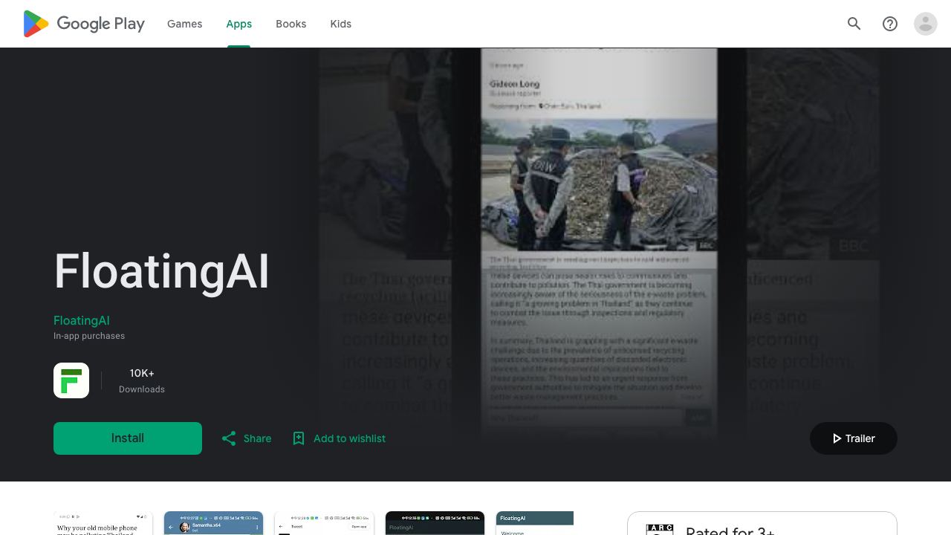Open the first screenshot about old mobile phones

pyautogui.click(x=103, y=523)
